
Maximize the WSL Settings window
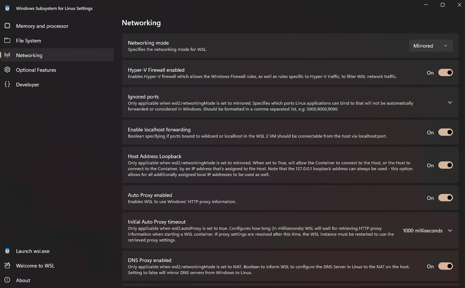[x=443, y=5]
